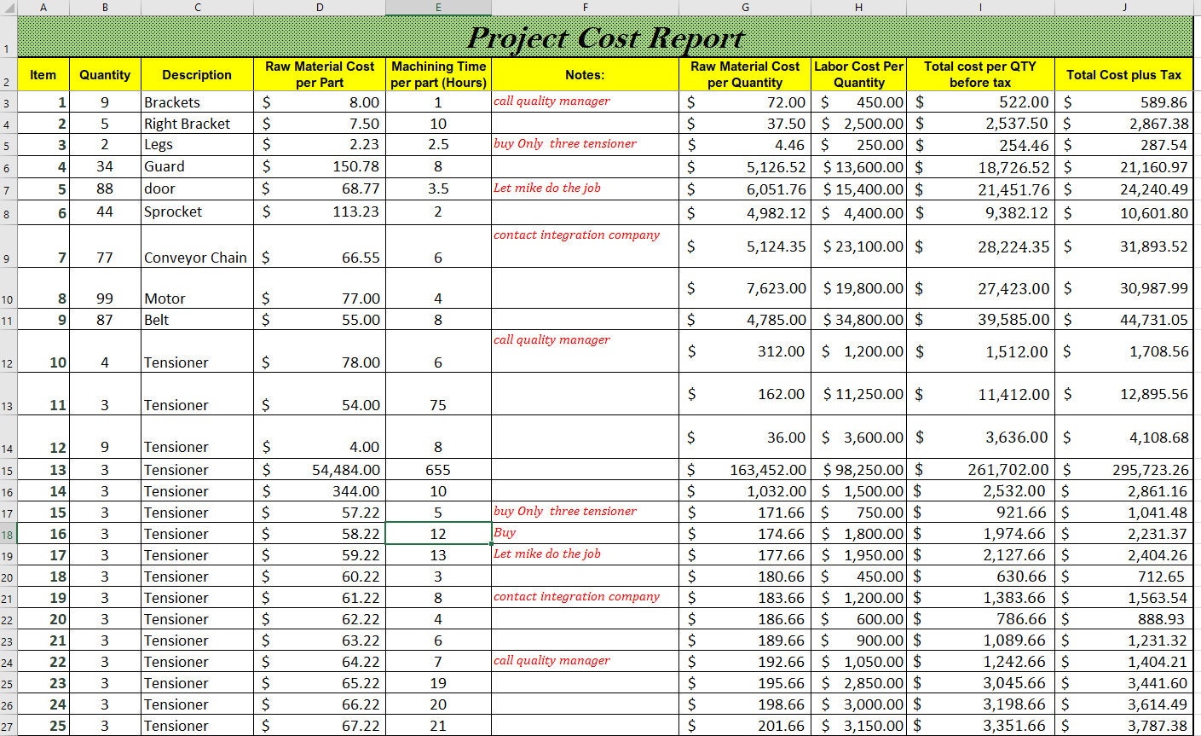Select the Labor Cost cell showing 98,250.00
The image size is (1201, 736).
point(858,470)
